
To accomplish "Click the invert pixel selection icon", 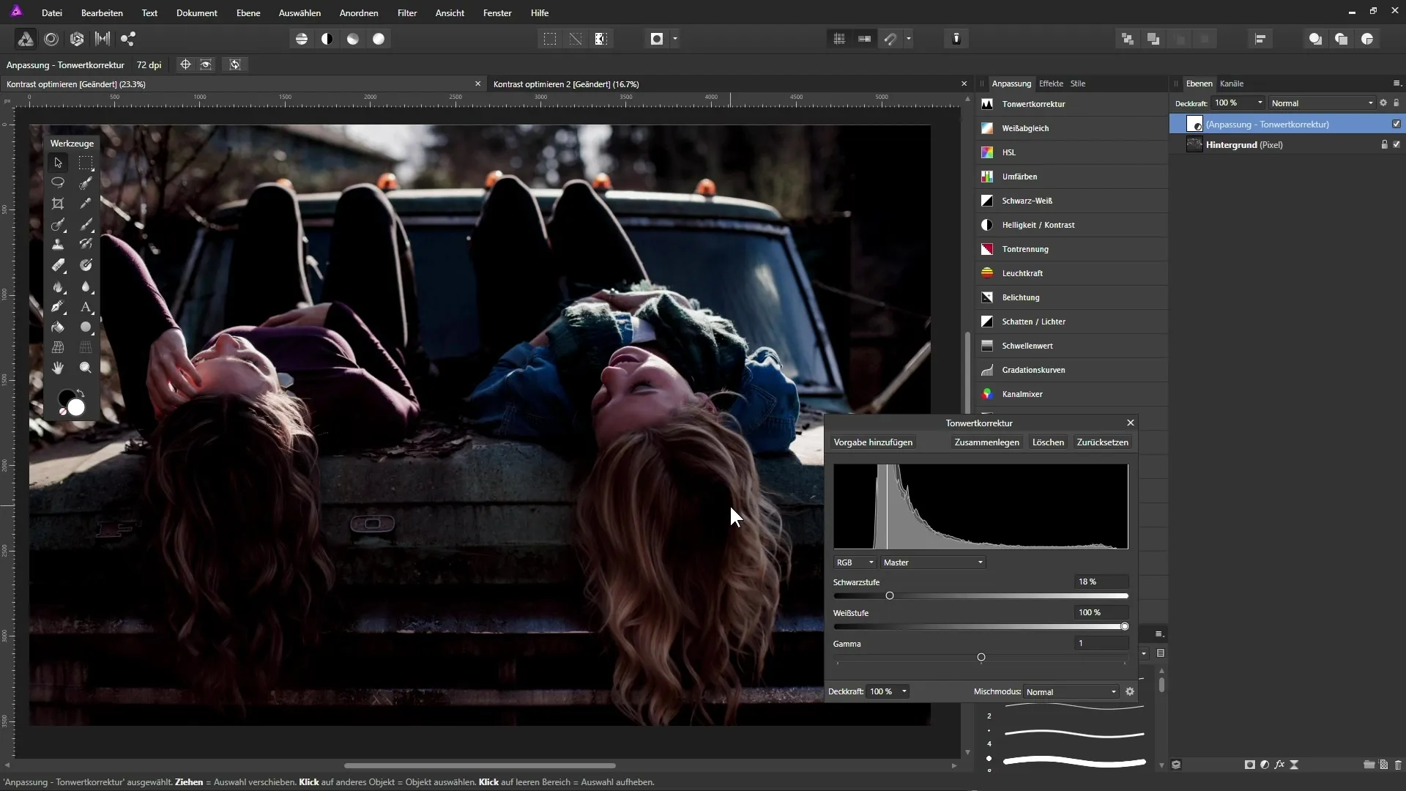I will pyautogui.click(x=601, y=39).
